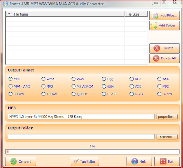Click the blue question mark Help icon

[135, 162]
